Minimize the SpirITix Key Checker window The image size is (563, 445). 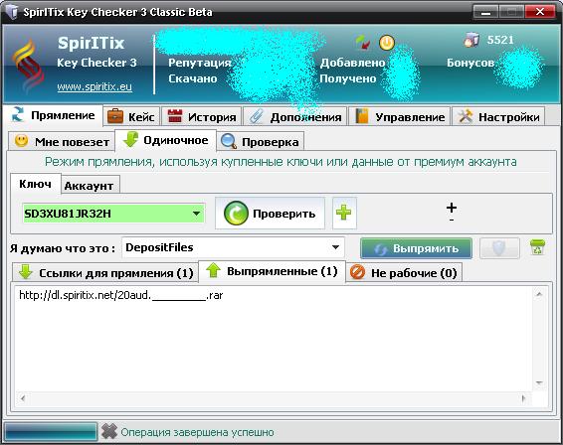coord(485,12)
